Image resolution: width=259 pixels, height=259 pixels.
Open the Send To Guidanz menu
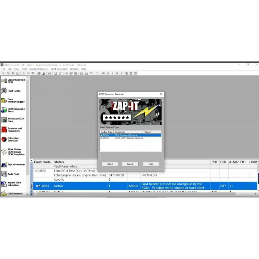(59, 69)
